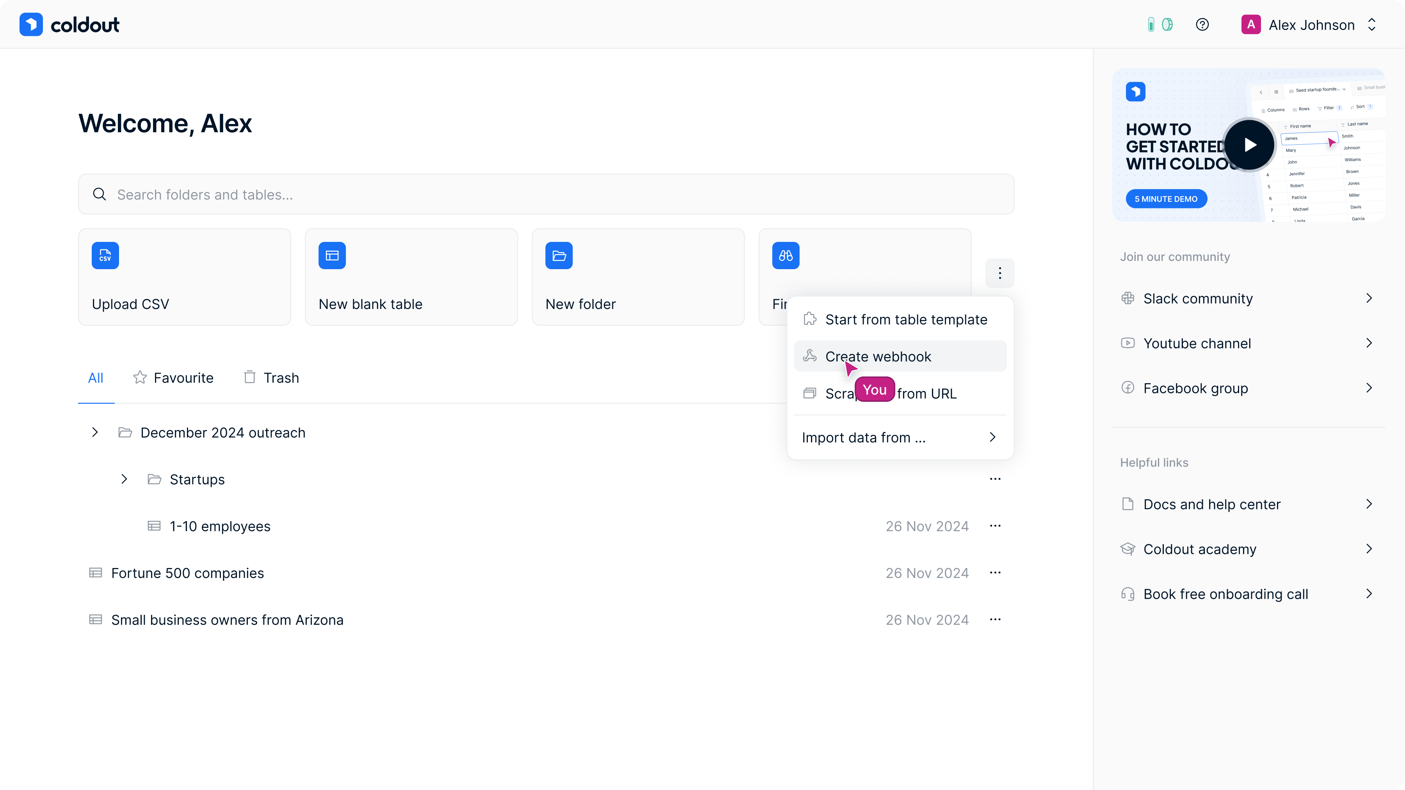Click the Scrape from URL window icon

pyautogui.click(x=810, y=394)
